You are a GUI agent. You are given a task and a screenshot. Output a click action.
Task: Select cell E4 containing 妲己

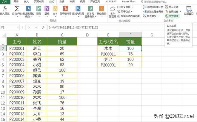pos(108,59)
